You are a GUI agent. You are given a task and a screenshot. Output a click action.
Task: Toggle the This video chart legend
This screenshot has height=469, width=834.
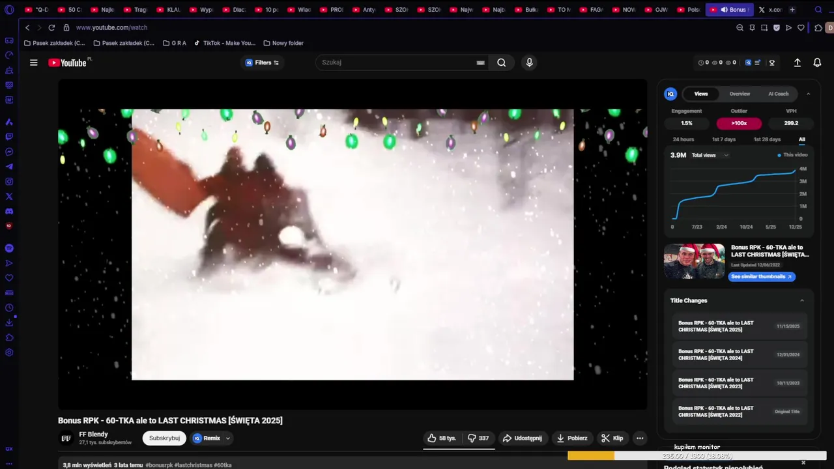(792, 155)
